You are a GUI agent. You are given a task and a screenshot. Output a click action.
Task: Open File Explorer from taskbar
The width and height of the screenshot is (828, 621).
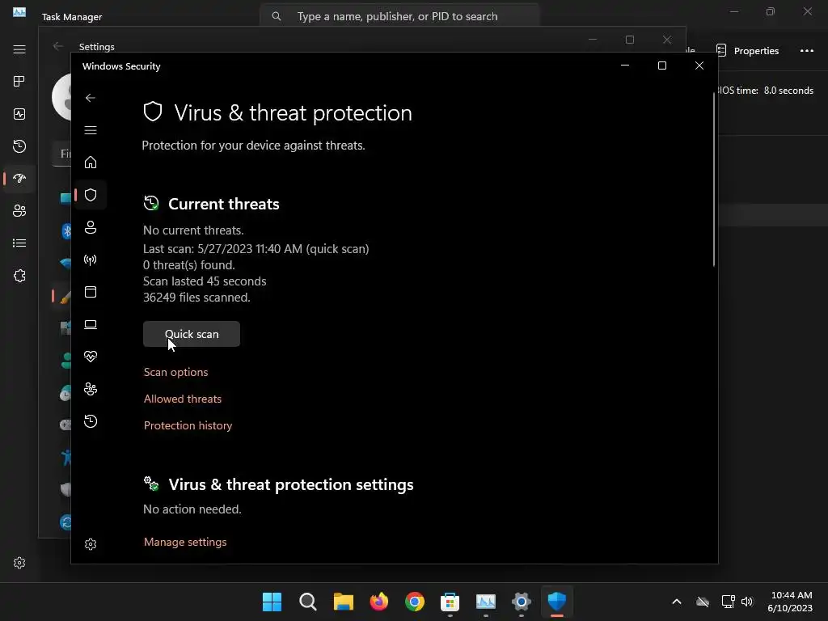(343, 602)
